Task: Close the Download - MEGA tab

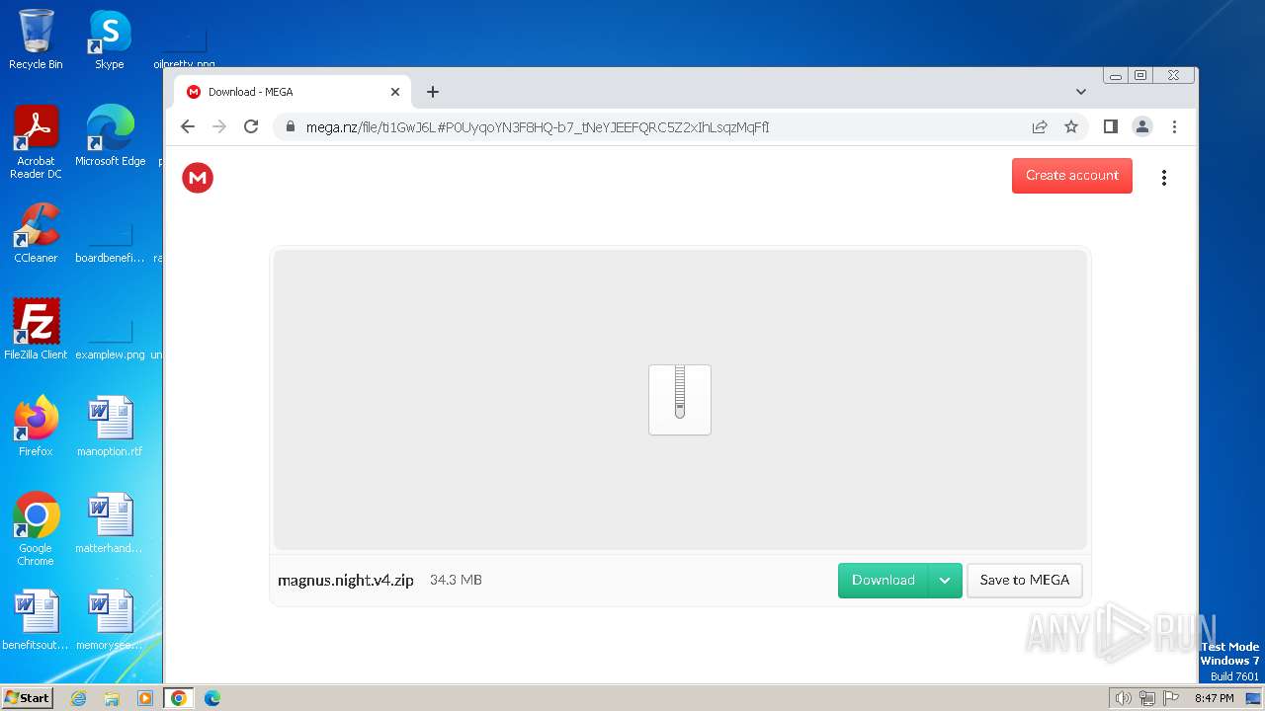Action: 395,92
